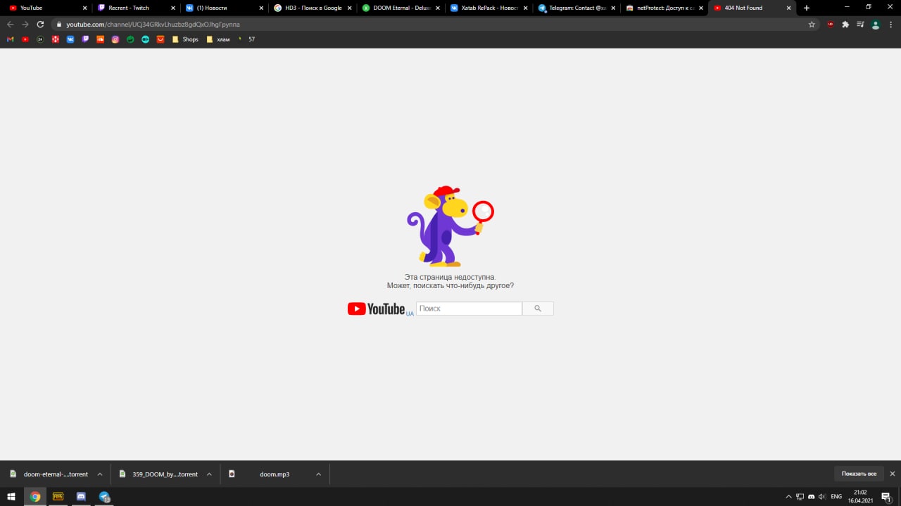
Task: Open the Windows notification center icon
Action: (x=886, y=496)
